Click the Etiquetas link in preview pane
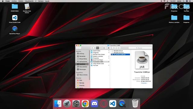 click(x=144, y=83)
